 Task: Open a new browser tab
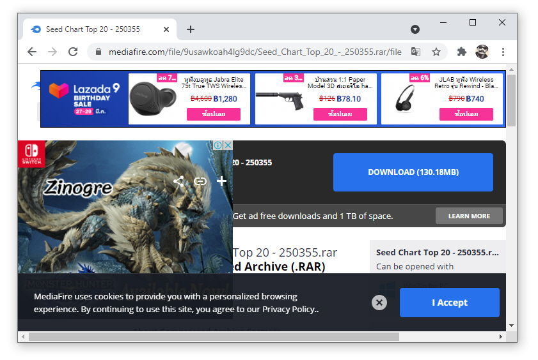191,29
